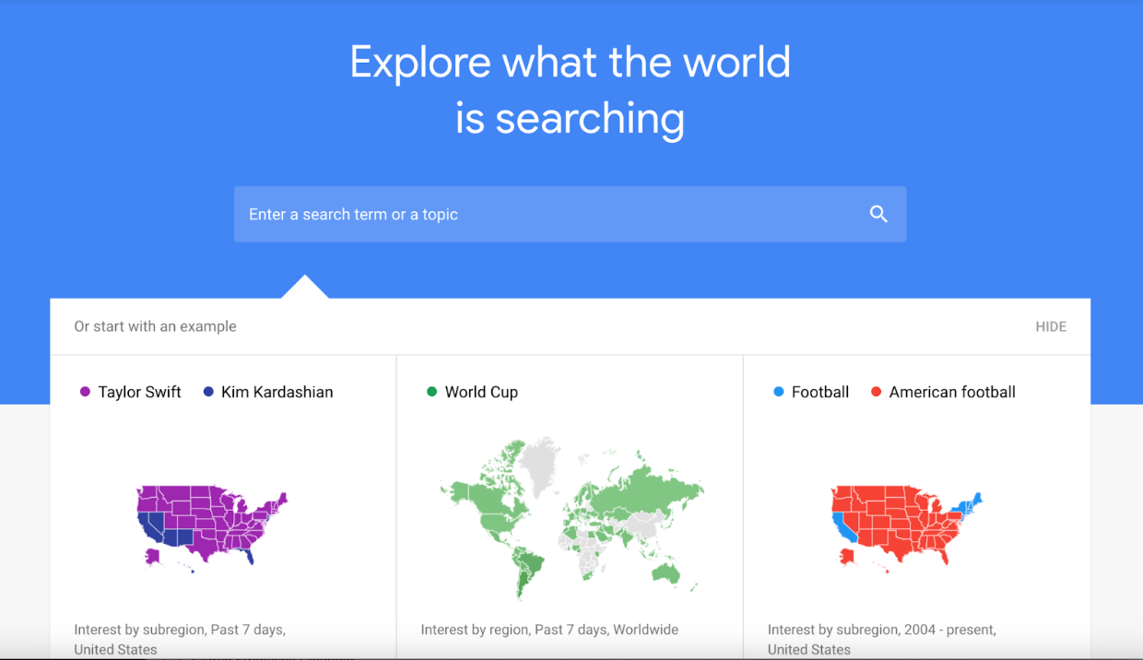Click the navy Kim Kardashian legend dot
This screenshot has width=1143, height=660.
(206, 391)
